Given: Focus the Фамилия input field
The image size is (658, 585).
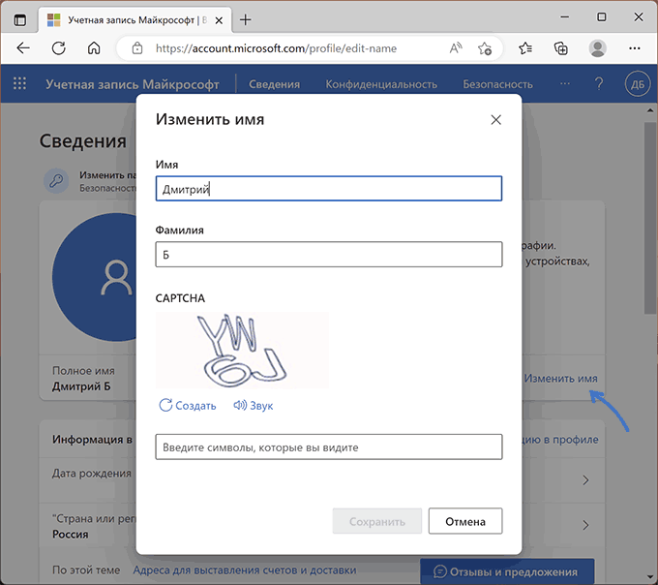Looking at the screenshot, I should [329, 254].
